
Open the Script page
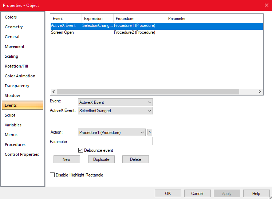tap(10, 115)
